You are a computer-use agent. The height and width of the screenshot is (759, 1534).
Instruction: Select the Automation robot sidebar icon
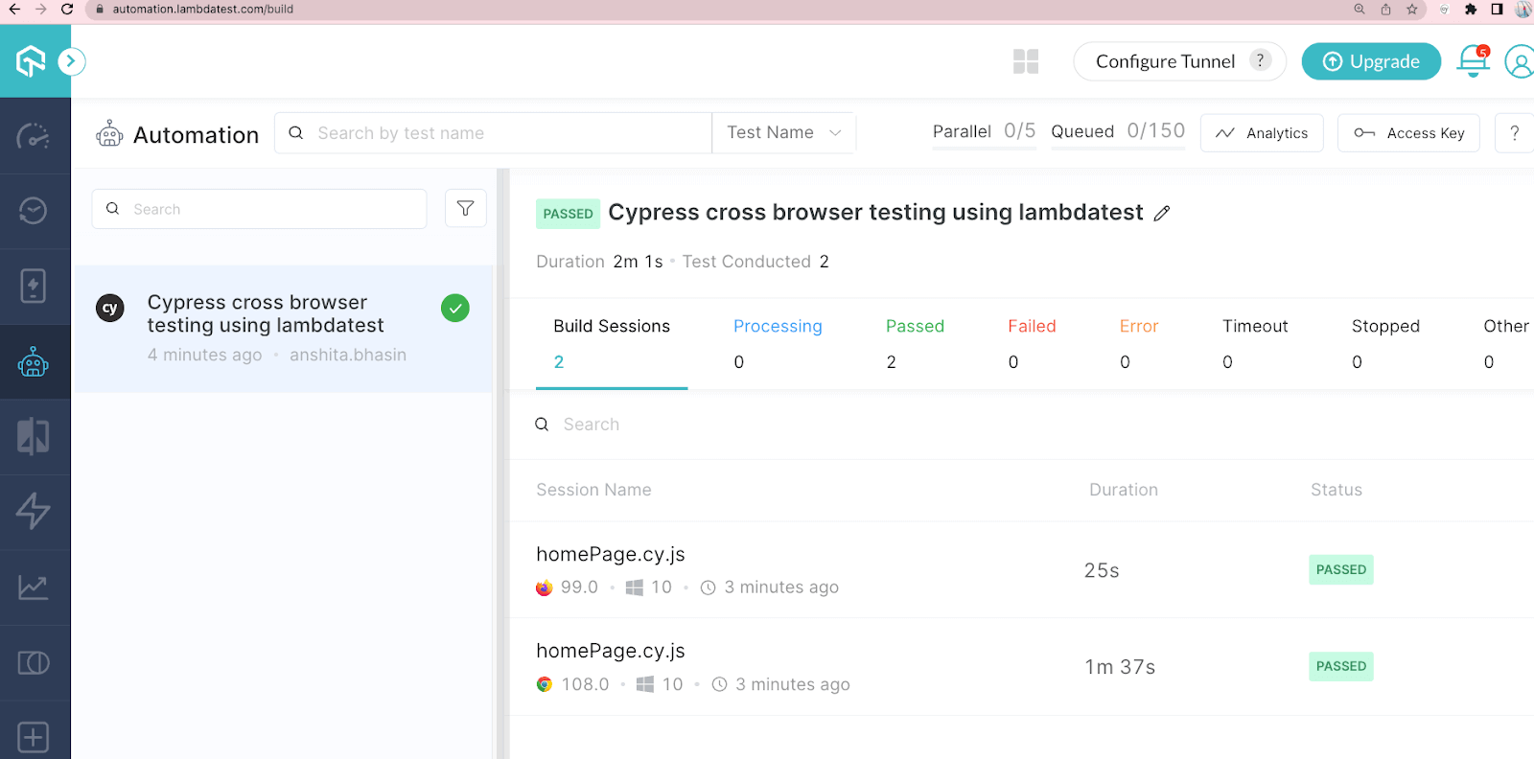[x=34, y=361]
